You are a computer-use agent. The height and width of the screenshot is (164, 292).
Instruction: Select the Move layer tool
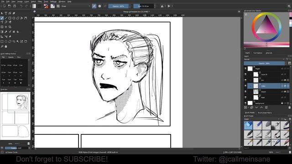pyautogui.click(x=6, y=27)
